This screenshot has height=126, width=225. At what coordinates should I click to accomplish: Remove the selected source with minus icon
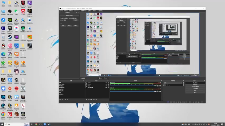coord(89,100)
